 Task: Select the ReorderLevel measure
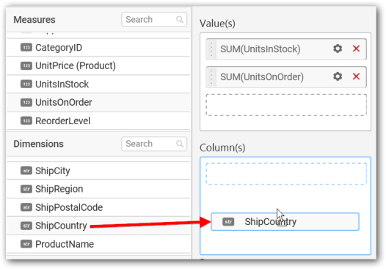tap(98, 121)
